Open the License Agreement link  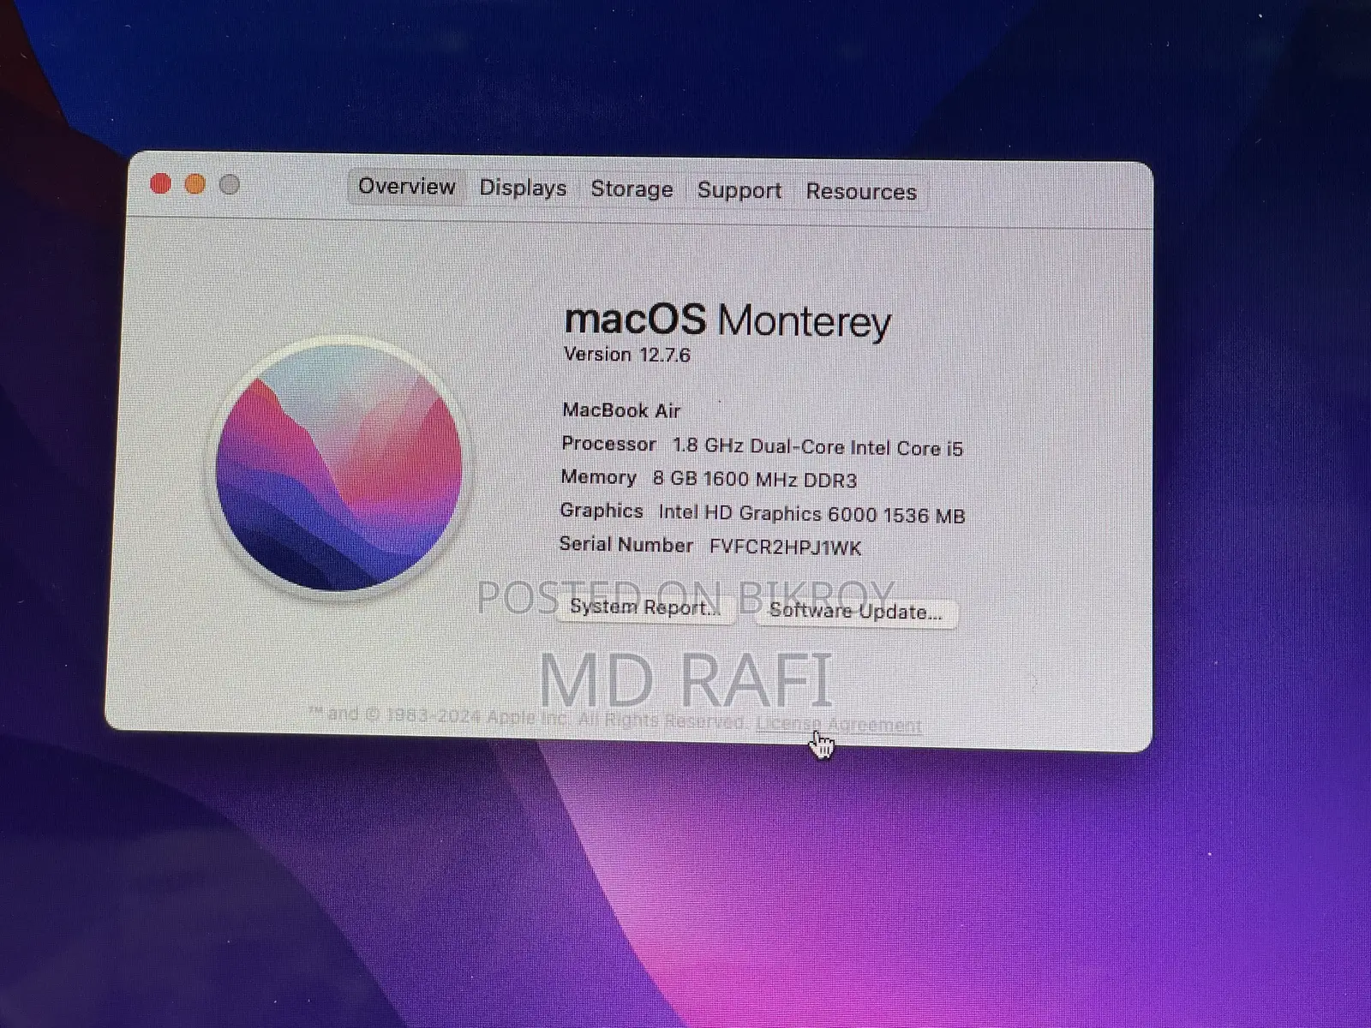click(x=839, y=725)
